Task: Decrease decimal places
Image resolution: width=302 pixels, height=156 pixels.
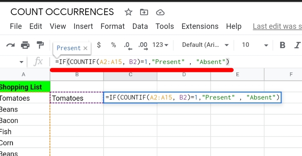Action: click(x=128, y=46)
